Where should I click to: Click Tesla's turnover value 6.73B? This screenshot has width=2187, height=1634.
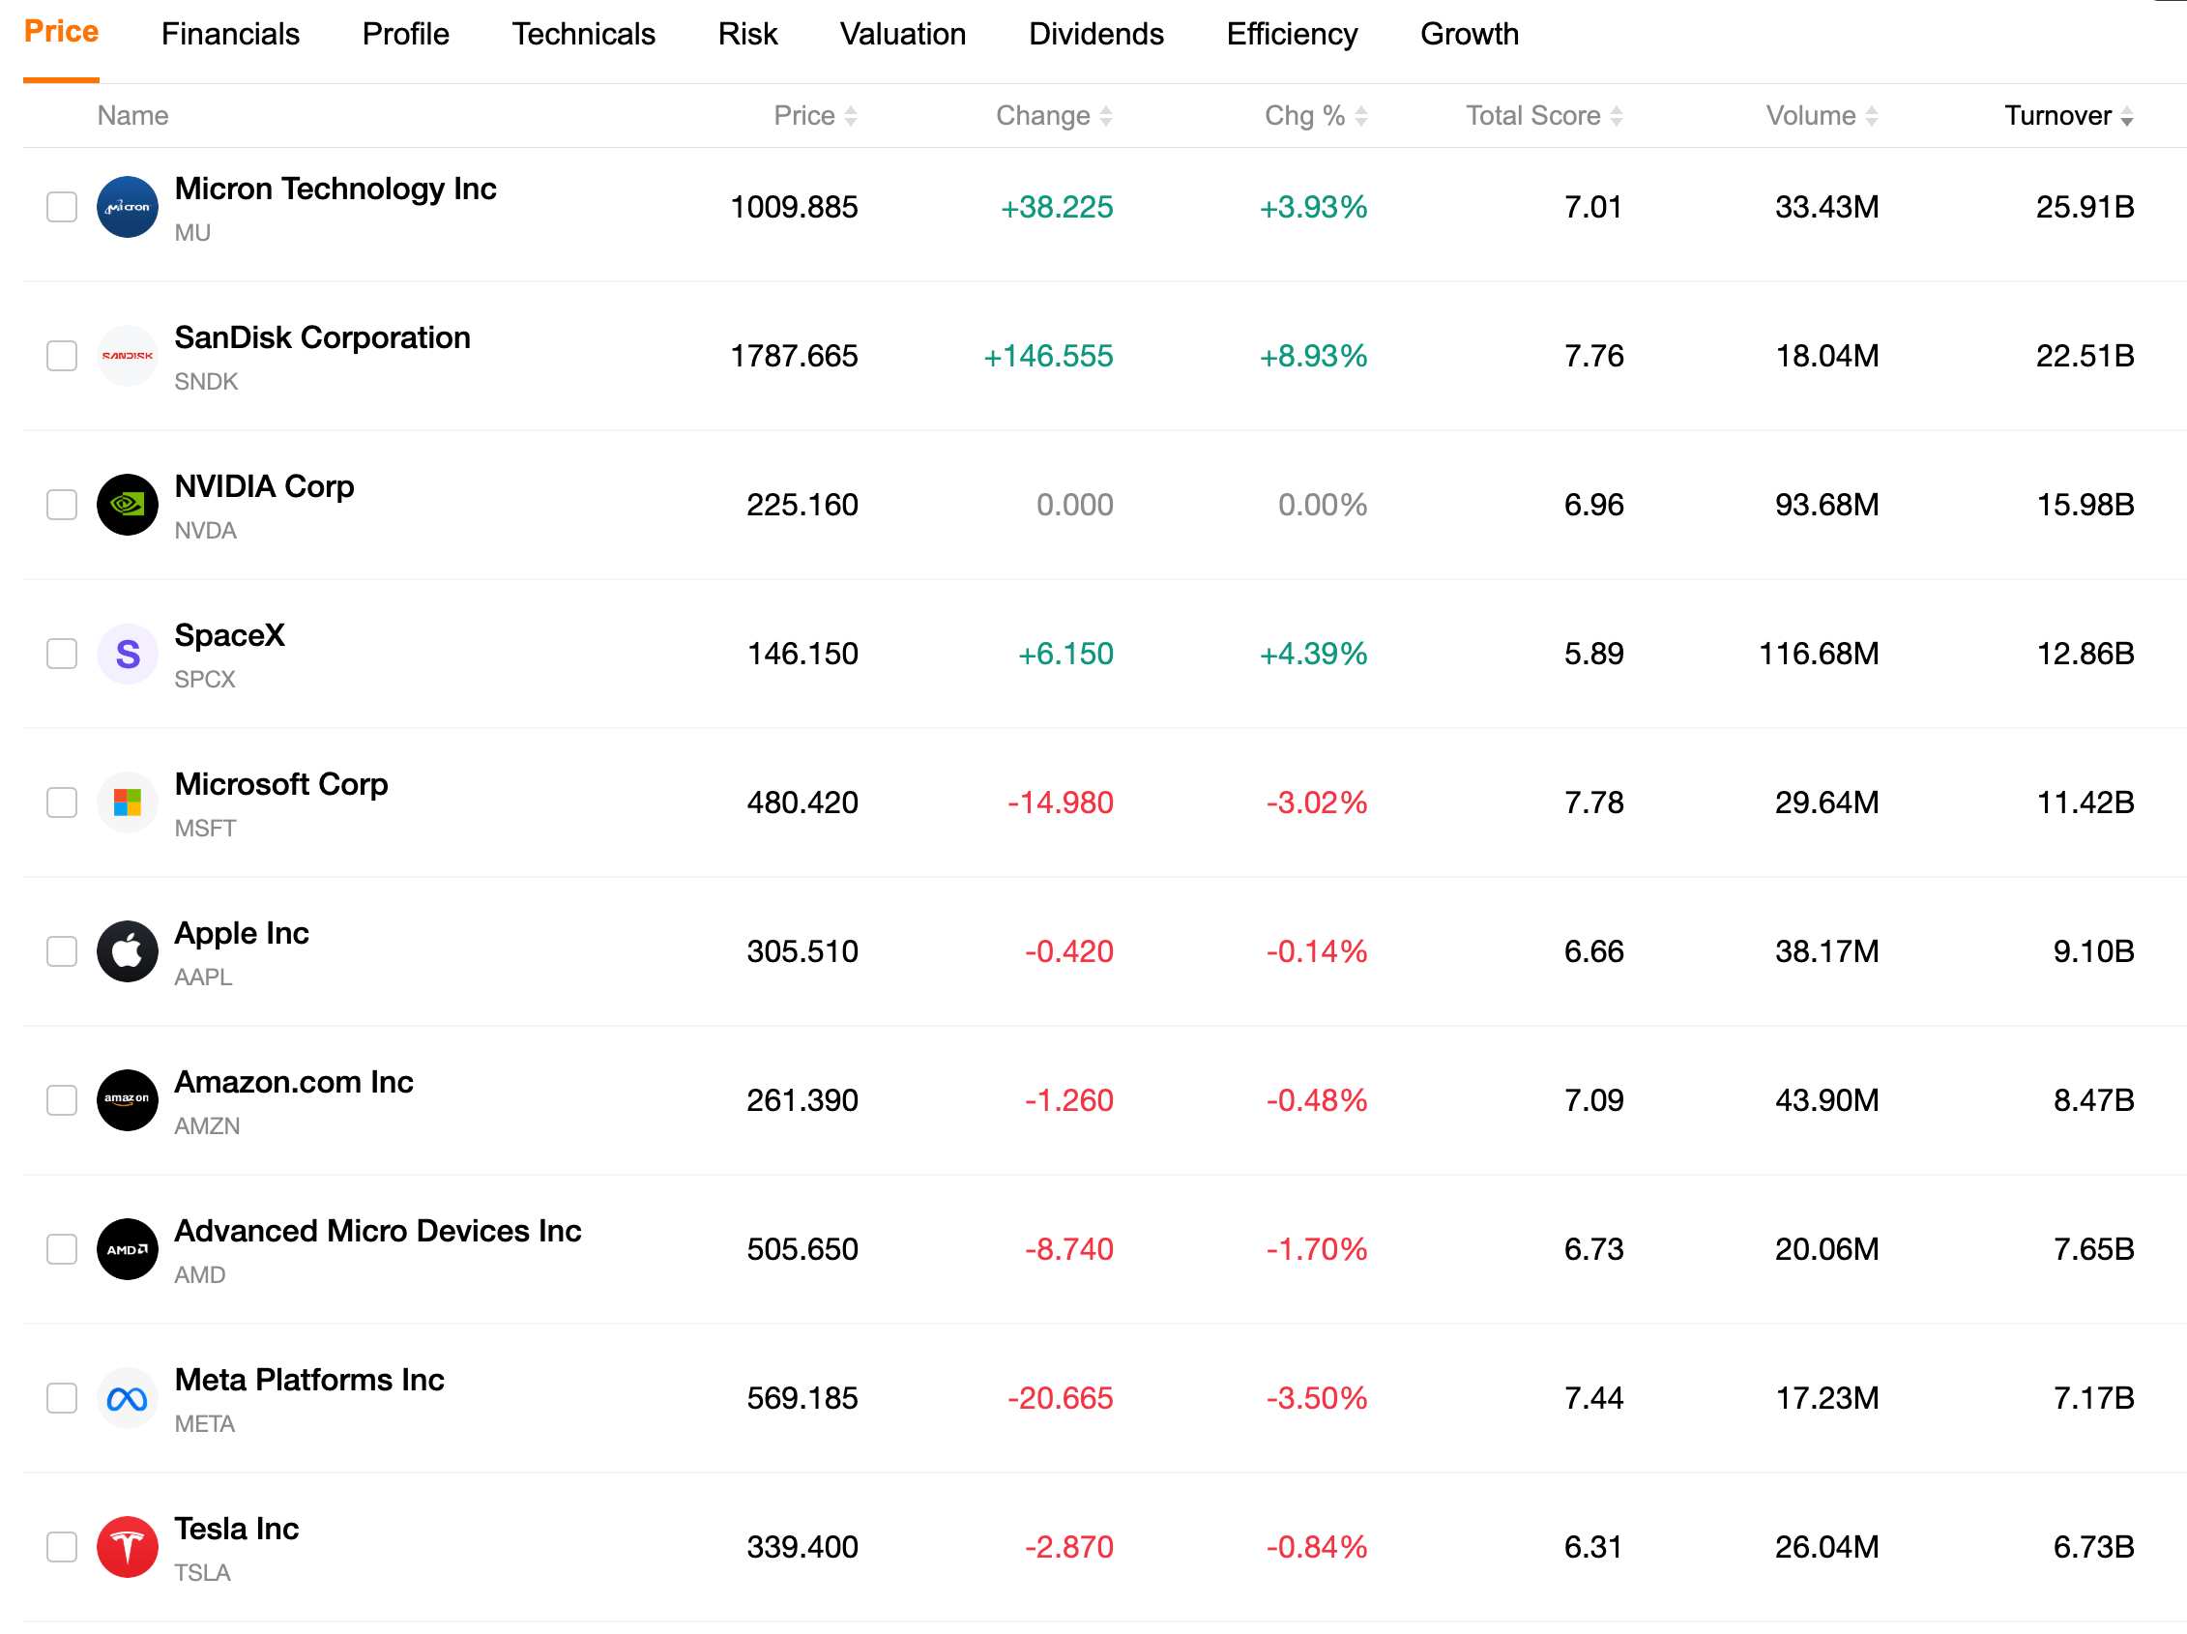2094,1547
